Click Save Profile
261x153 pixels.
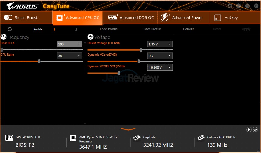coord(152,29)
